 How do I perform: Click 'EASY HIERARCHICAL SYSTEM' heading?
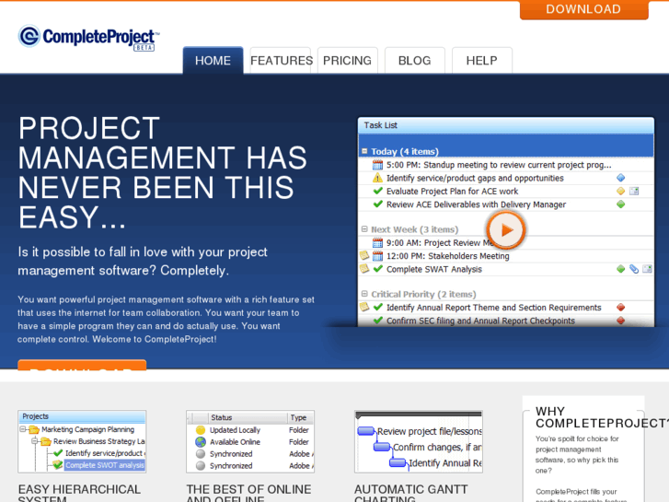click(x=79, y=494)
